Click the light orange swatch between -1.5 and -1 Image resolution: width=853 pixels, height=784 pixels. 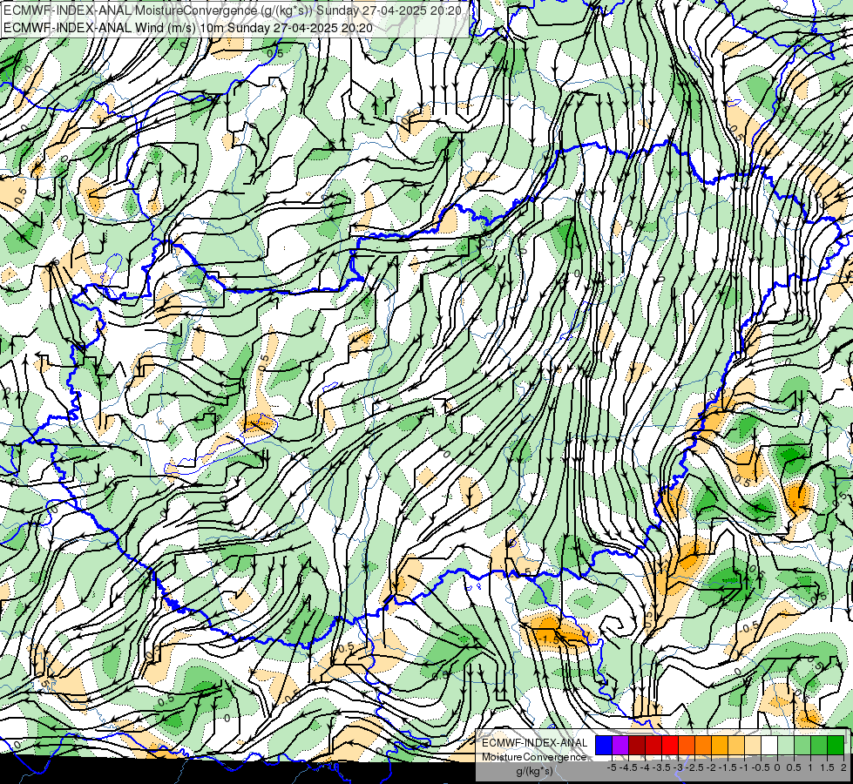[x=736, y=746]
